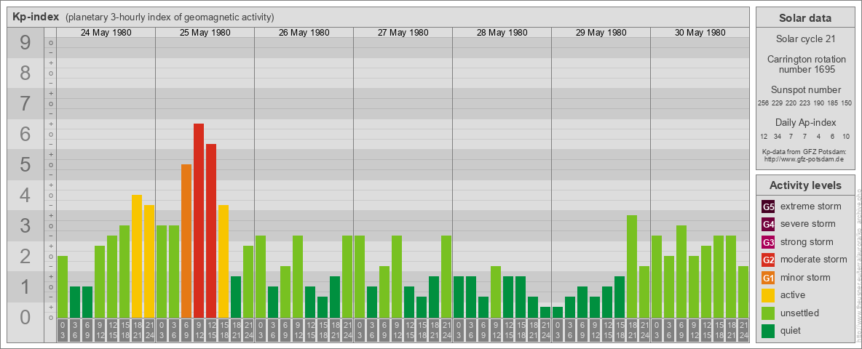
Task: Click the yellow 15-18 bar on 25 May 1980
Action: coord(224,261)
